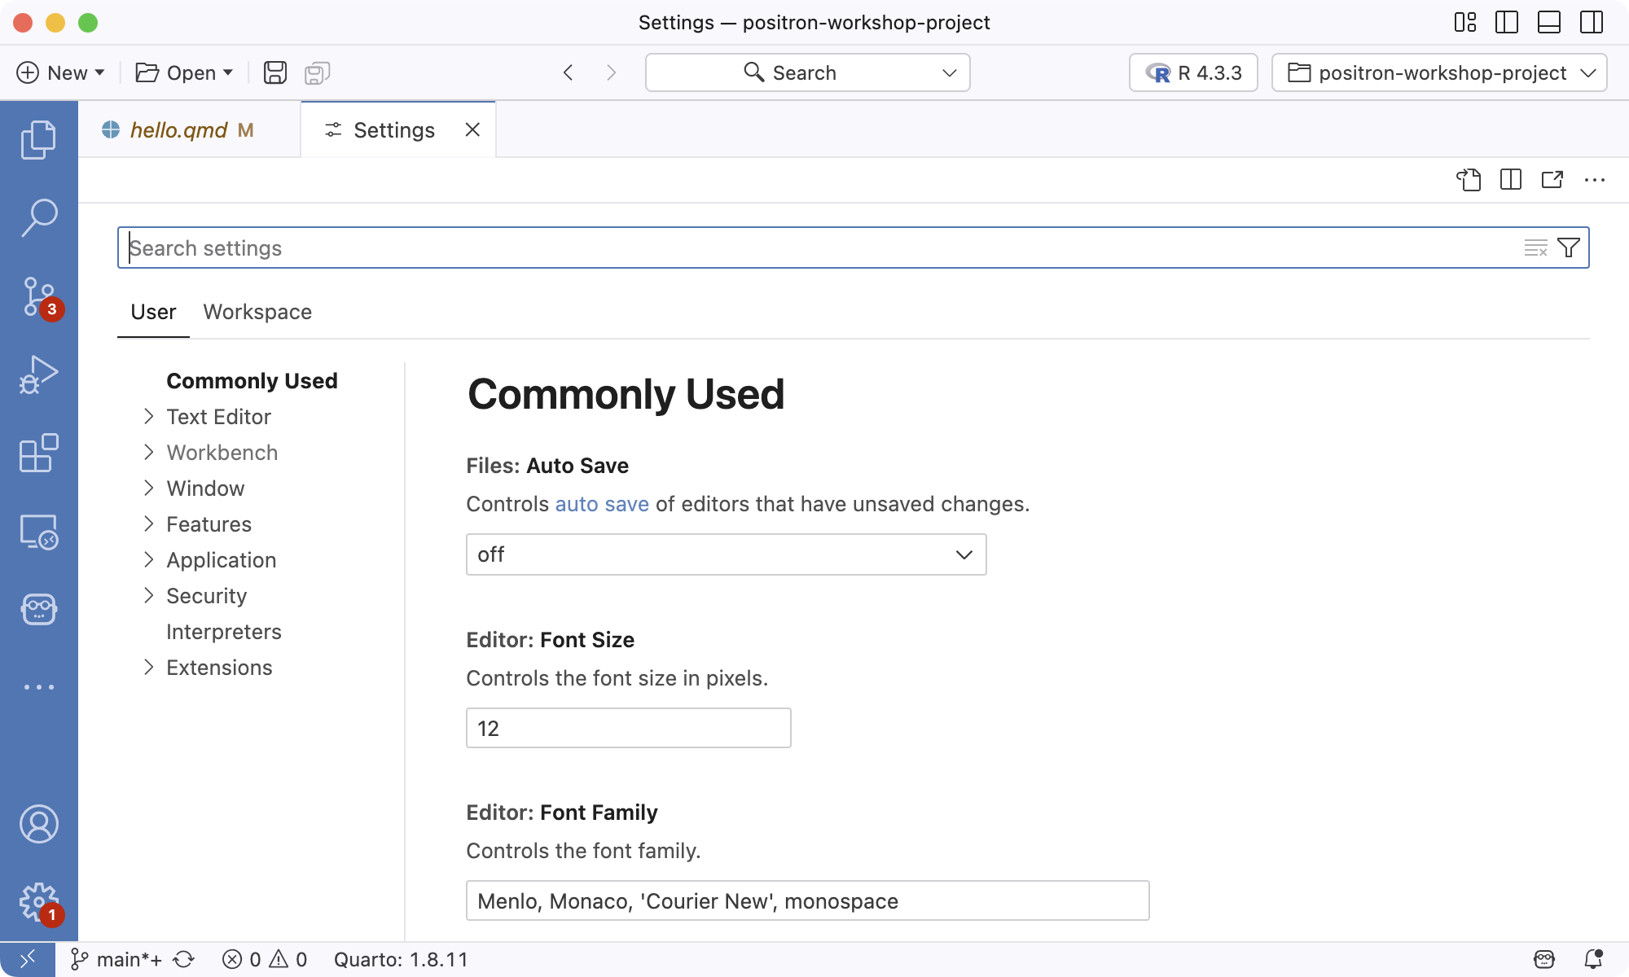Viewport: 1629px width, 977px height.
Task: Open the New dropdown menu
Action: click(61, 72)
